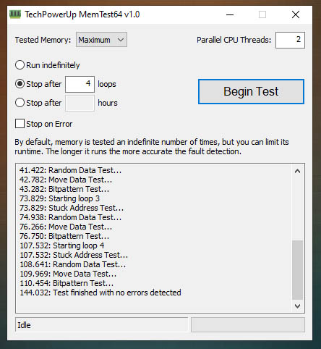Click the Begin Test button
321x349 pixels.
click(251, 92)
